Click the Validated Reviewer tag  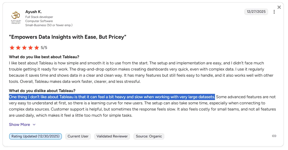click(x=112, y=136)
